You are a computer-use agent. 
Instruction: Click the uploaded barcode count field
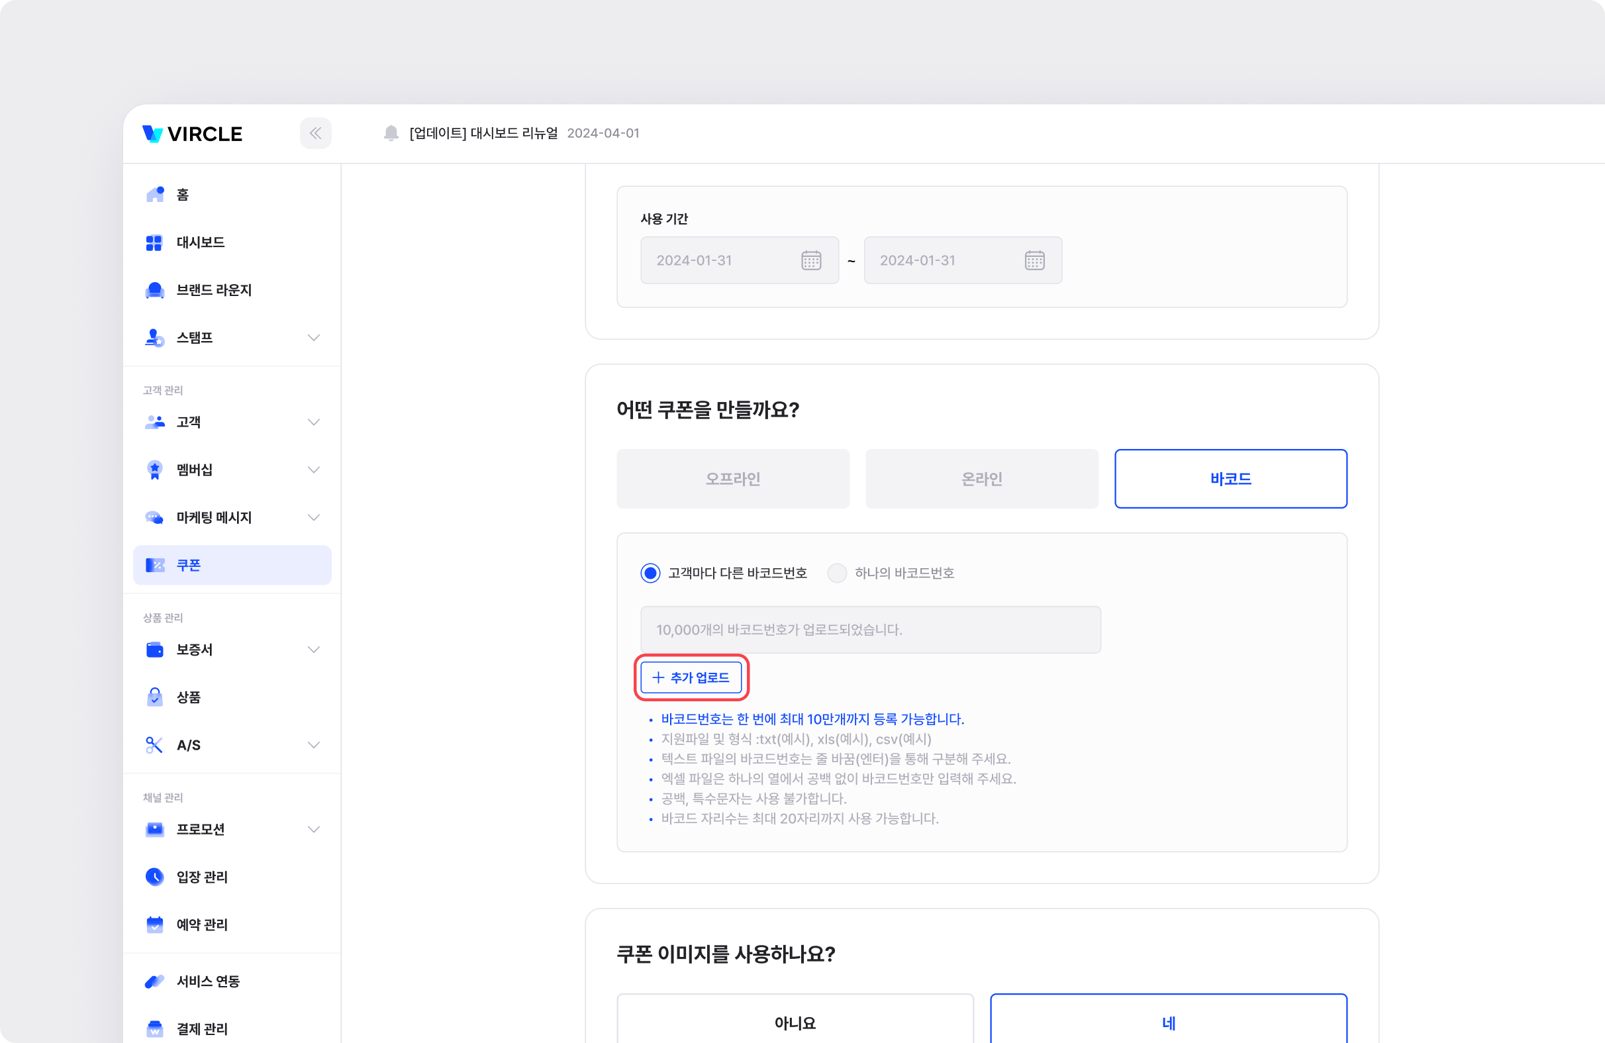point(870,630)
